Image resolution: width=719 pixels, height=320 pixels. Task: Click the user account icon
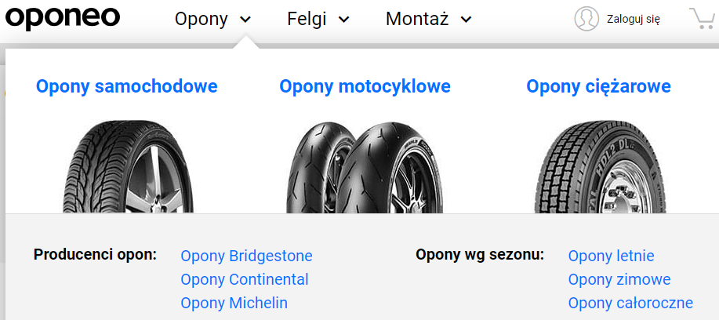click(586, 19)
